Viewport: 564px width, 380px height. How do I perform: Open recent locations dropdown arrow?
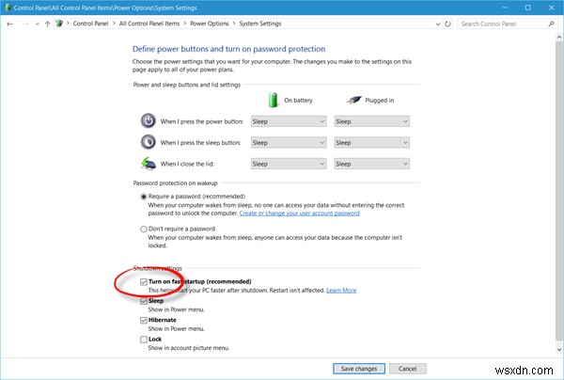coord(37,24)
